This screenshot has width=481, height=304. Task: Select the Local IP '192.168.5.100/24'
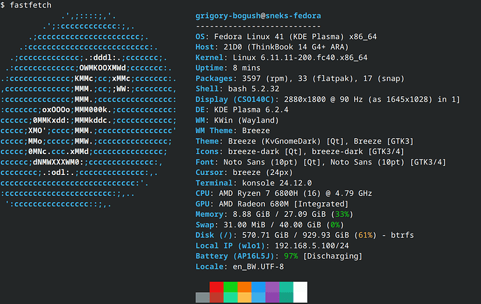coord(312,246)
